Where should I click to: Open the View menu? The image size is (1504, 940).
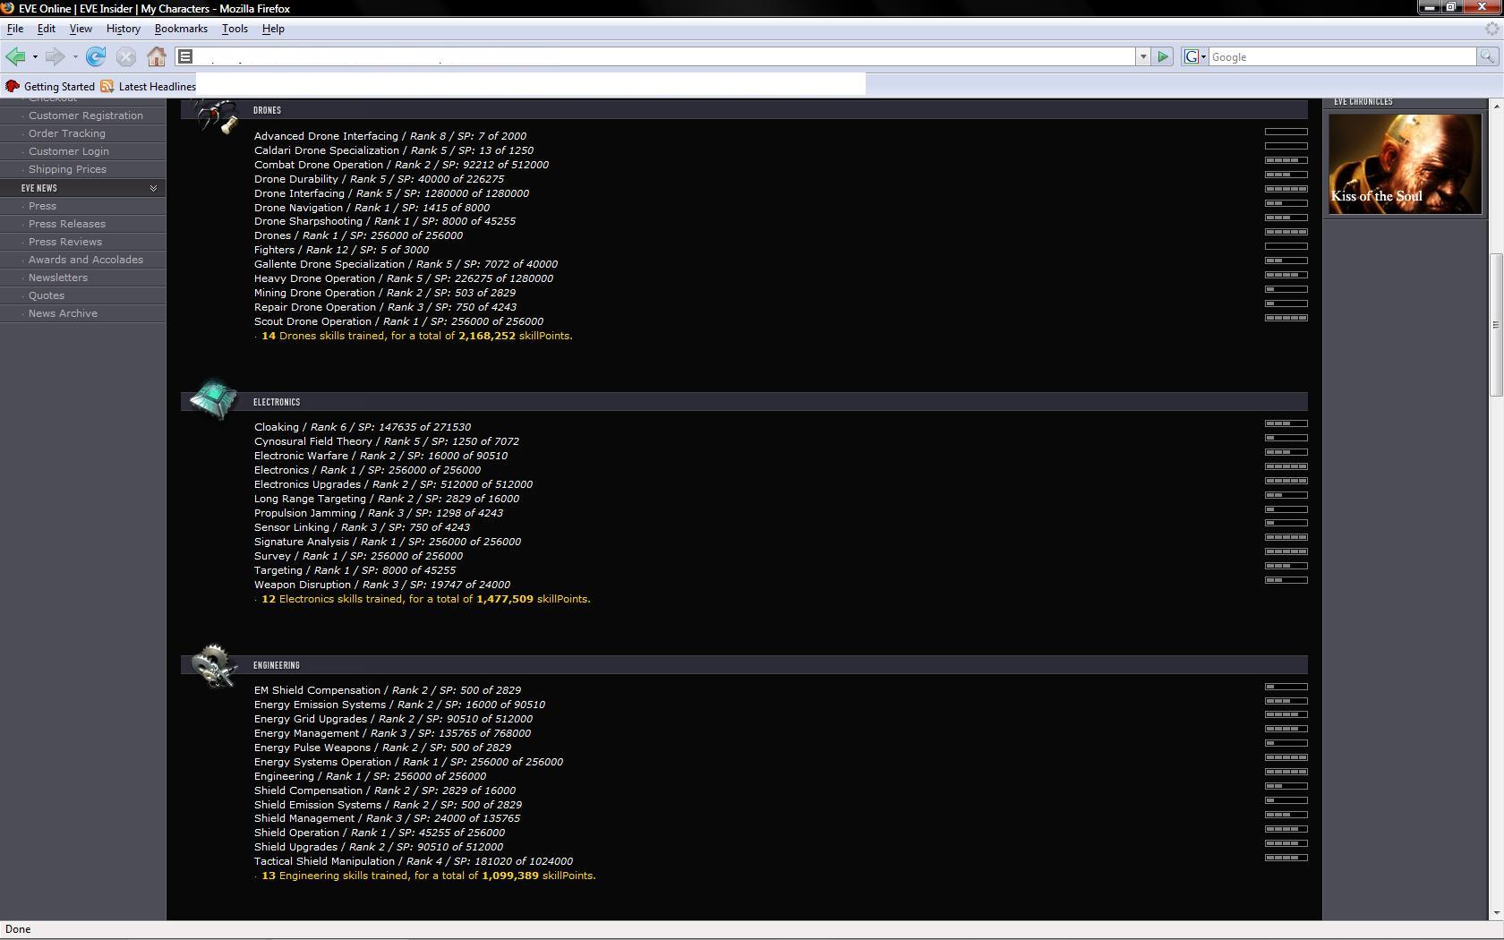click(x=81, y=29)
